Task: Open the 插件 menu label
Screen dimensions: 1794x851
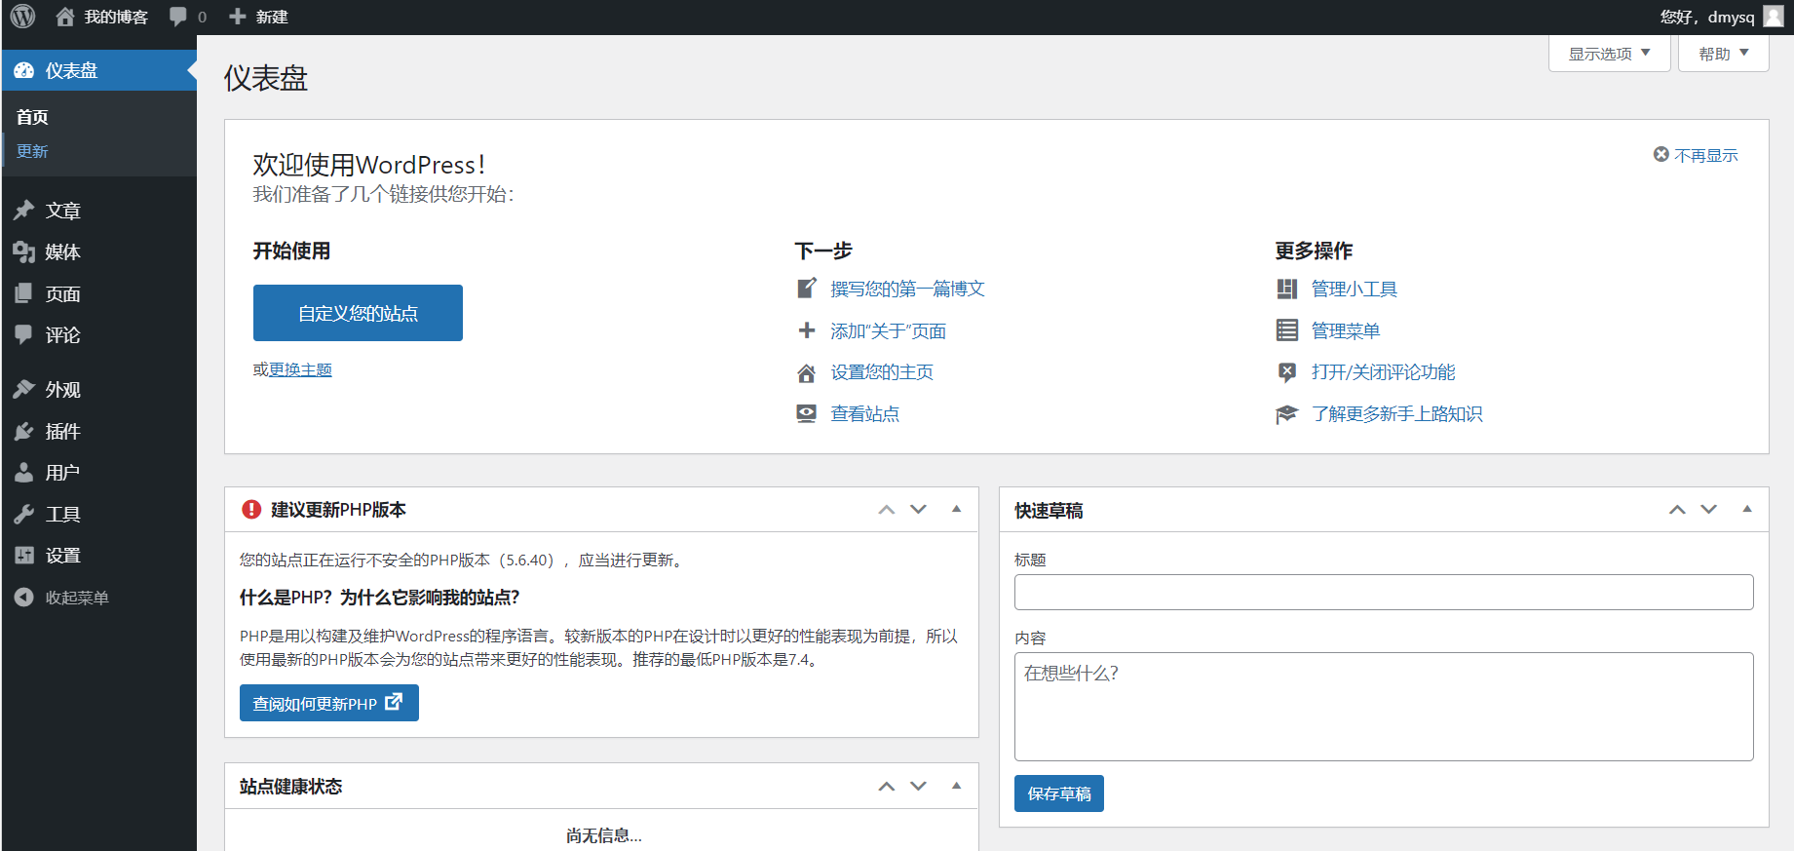Action: tap(63, 432)
